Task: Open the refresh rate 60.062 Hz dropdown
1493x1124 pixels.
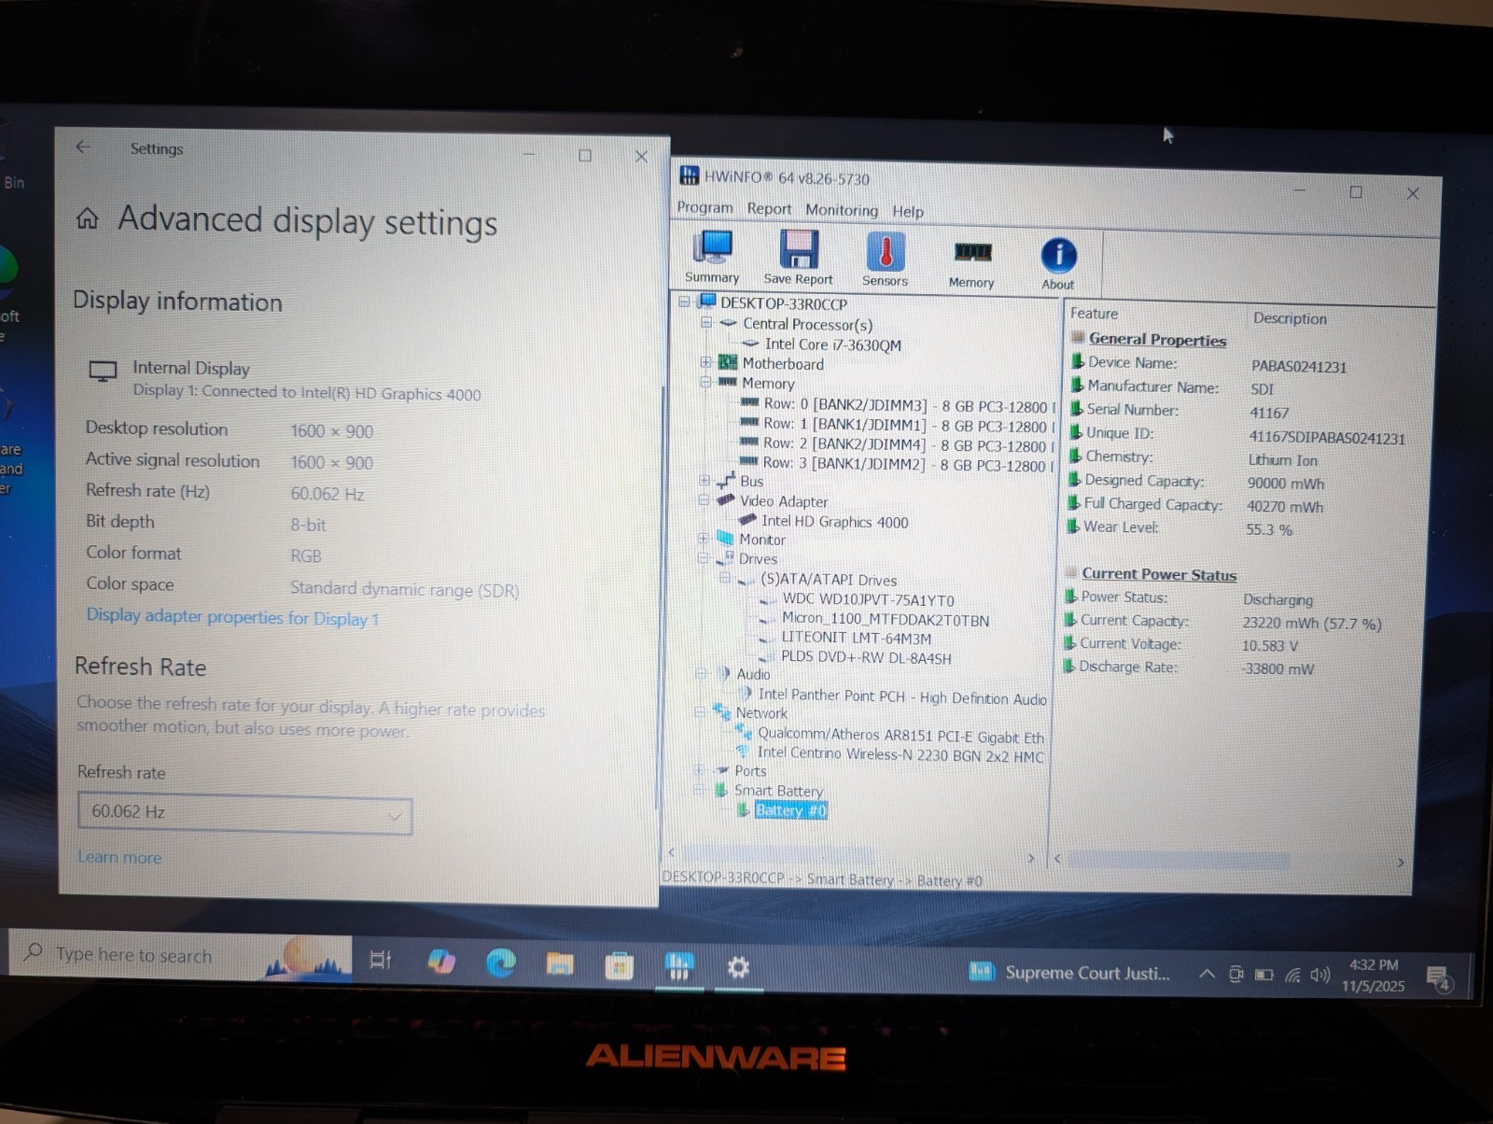Action: [244, 813]
